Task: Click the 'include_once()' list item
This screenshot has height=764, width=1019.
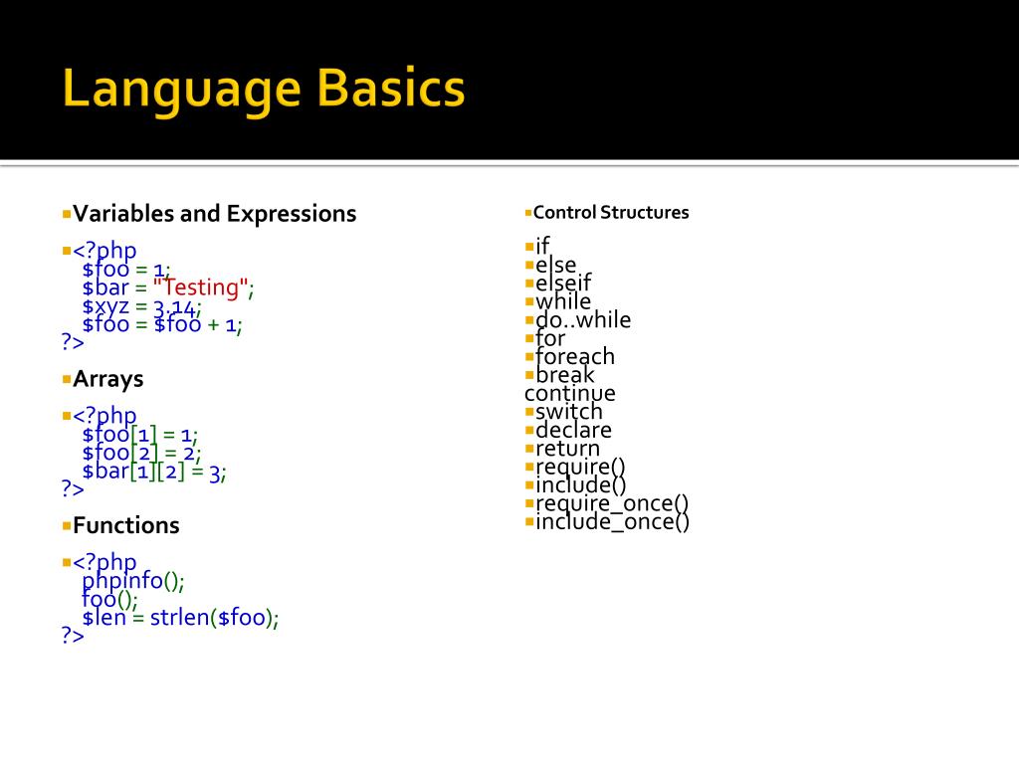Action: pos(613,522)
